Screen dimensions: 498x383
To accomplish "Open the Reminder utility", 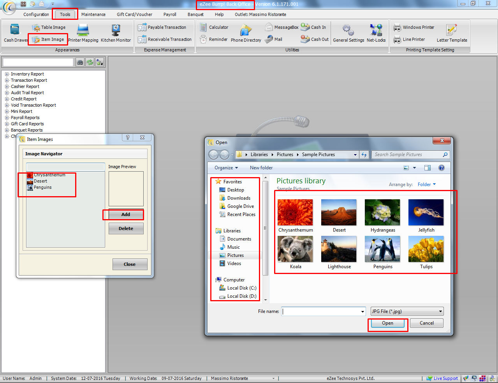I will pos(213,39).
